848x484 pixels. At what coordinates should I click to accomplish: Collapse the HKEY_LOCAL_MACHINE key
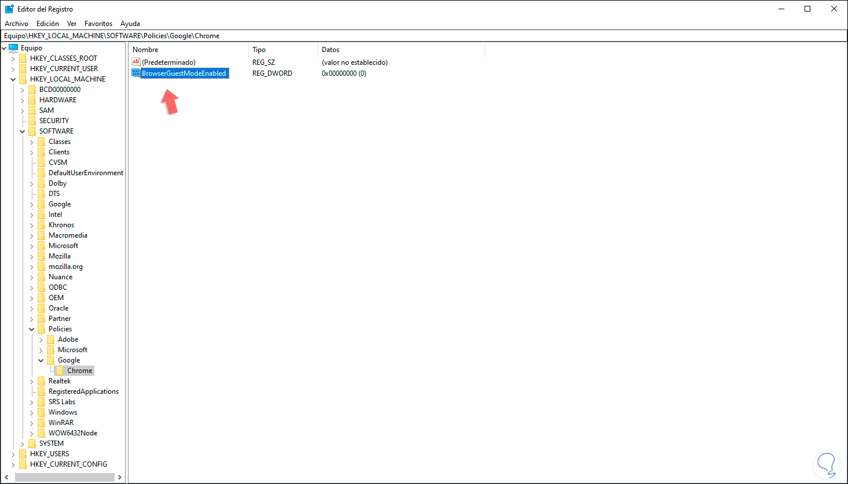13,79
